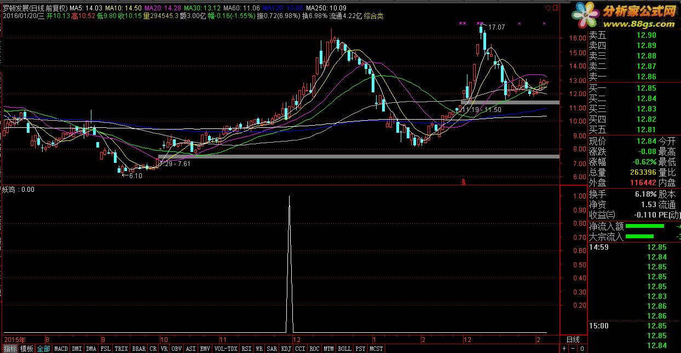Click the 现价 12.84 value
Screen dimensions: 681x353
(646, 141)
